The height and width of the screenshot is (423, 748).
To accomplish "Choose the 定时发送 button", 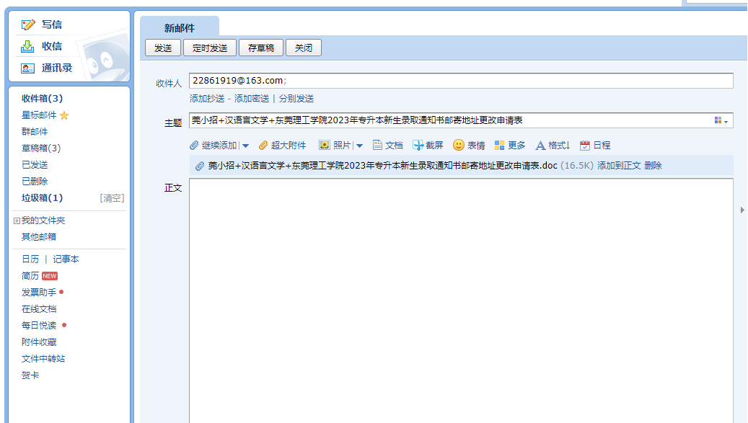I will coord(210,48).
